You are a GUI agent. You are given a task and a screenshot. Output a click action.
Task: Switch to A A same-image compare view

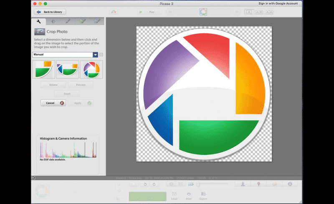tap(269, 12)
